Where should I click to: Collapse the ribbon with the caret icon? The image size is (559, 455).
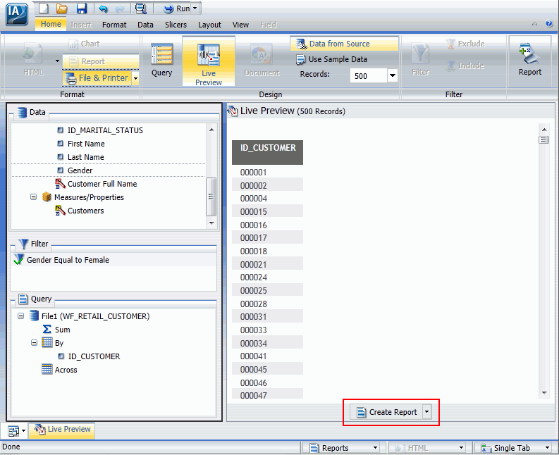pyautogui.click(x=534, y=24)
